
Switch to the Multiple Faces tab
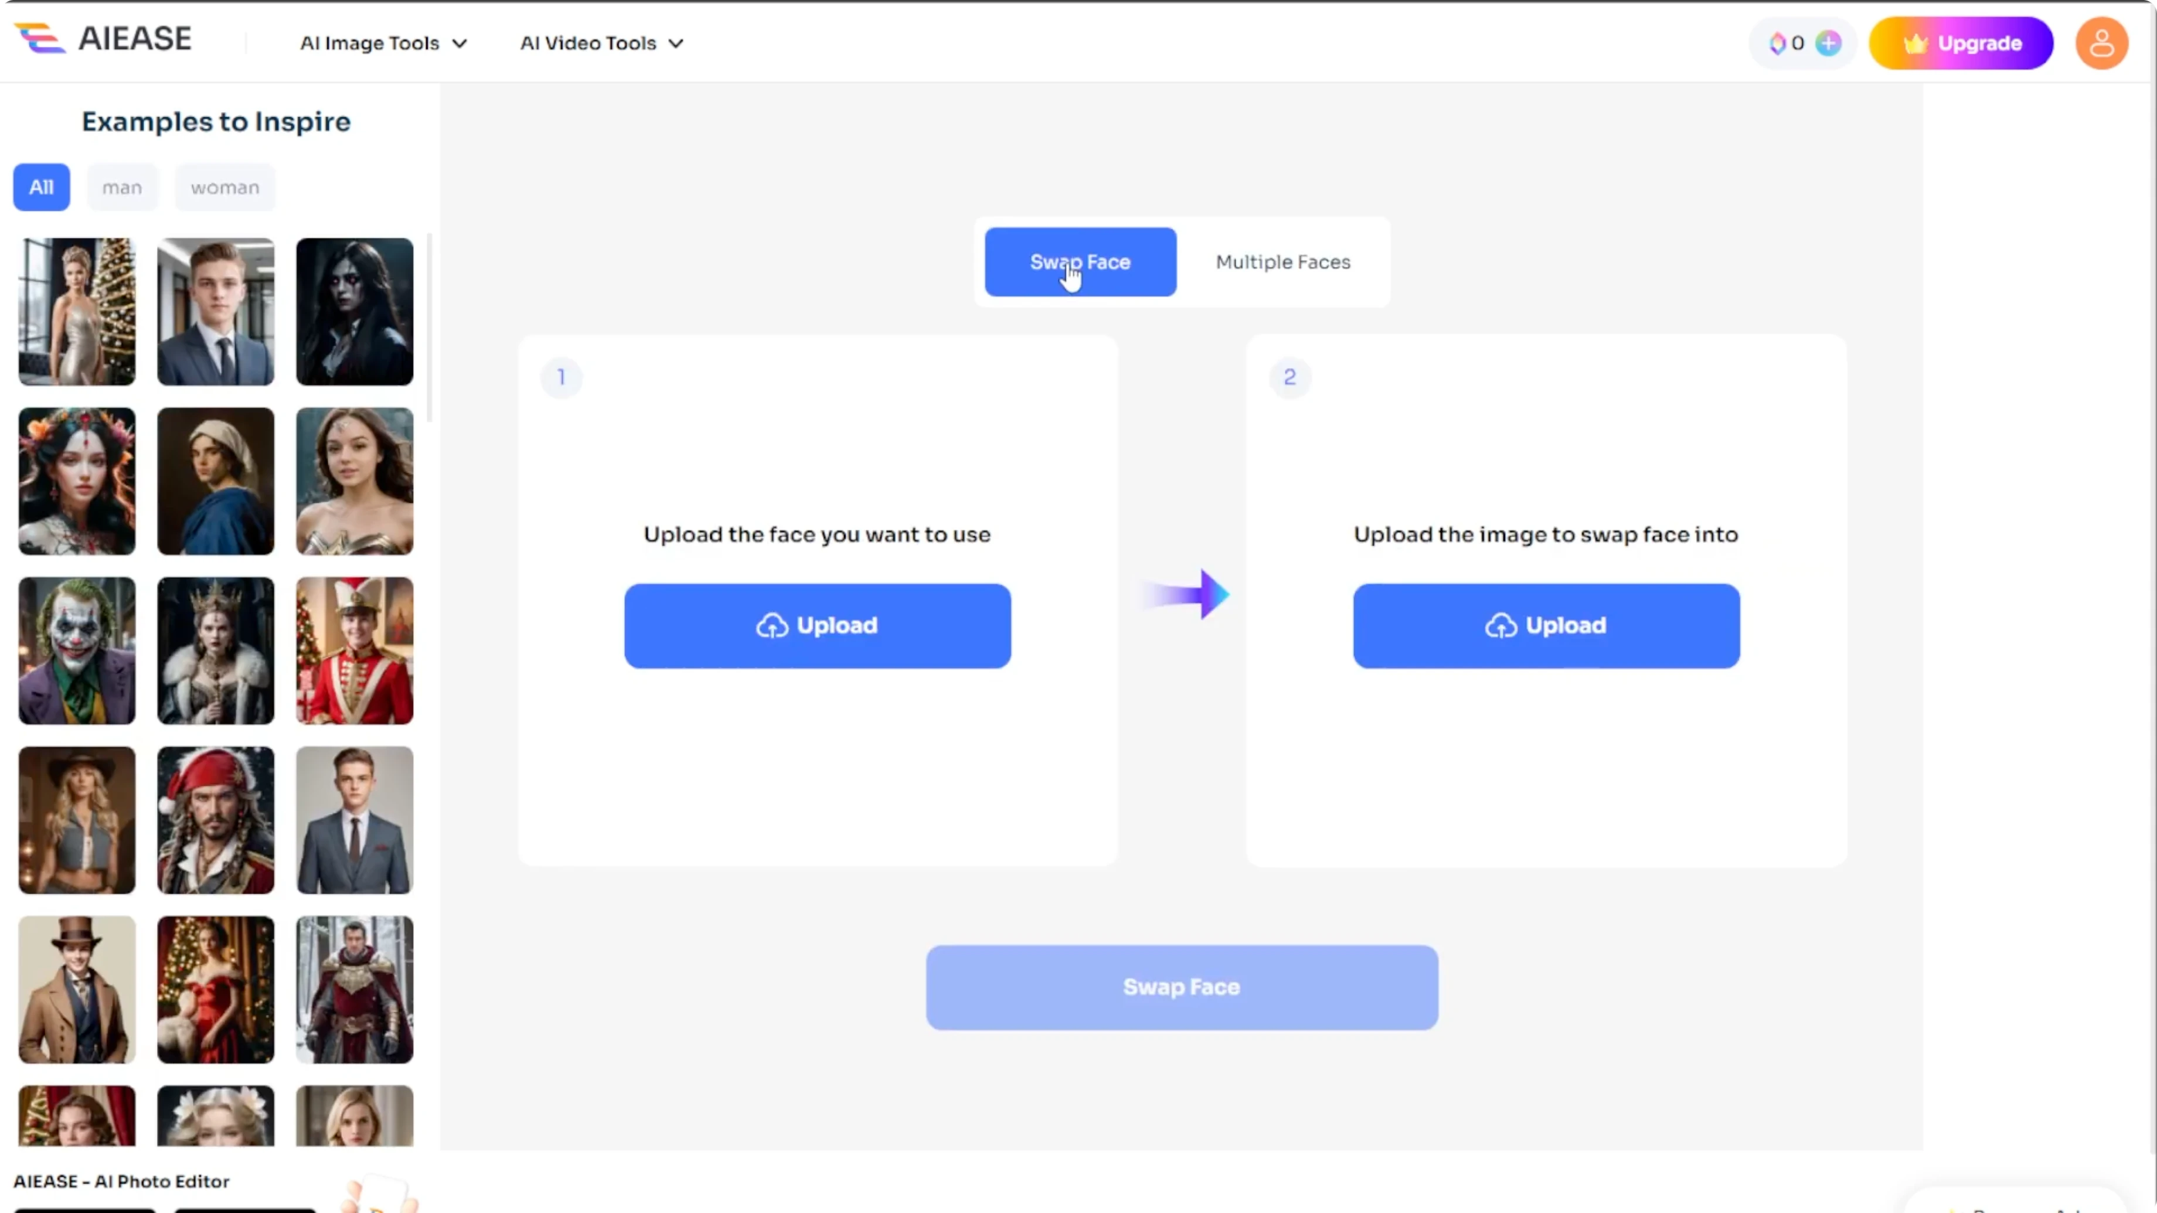(x=1283, y=262)
